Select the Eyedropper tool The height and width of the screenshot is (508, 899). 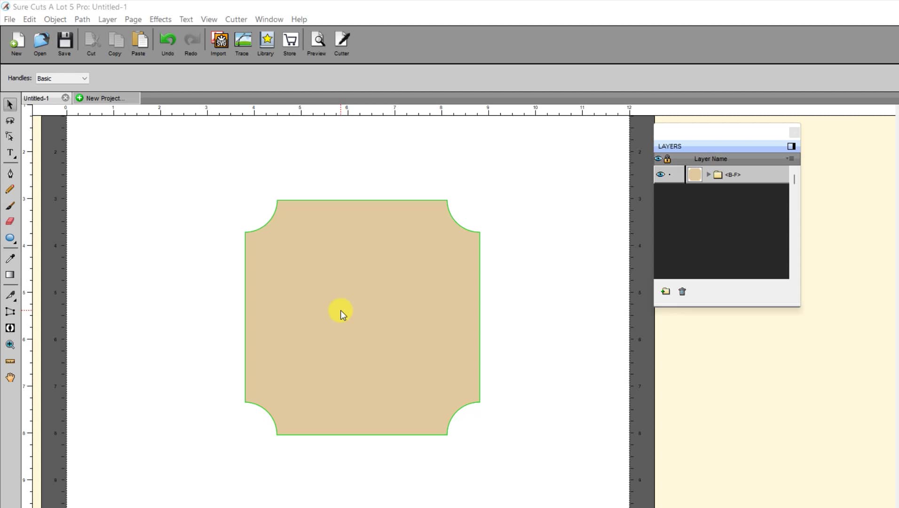[10, 258]
